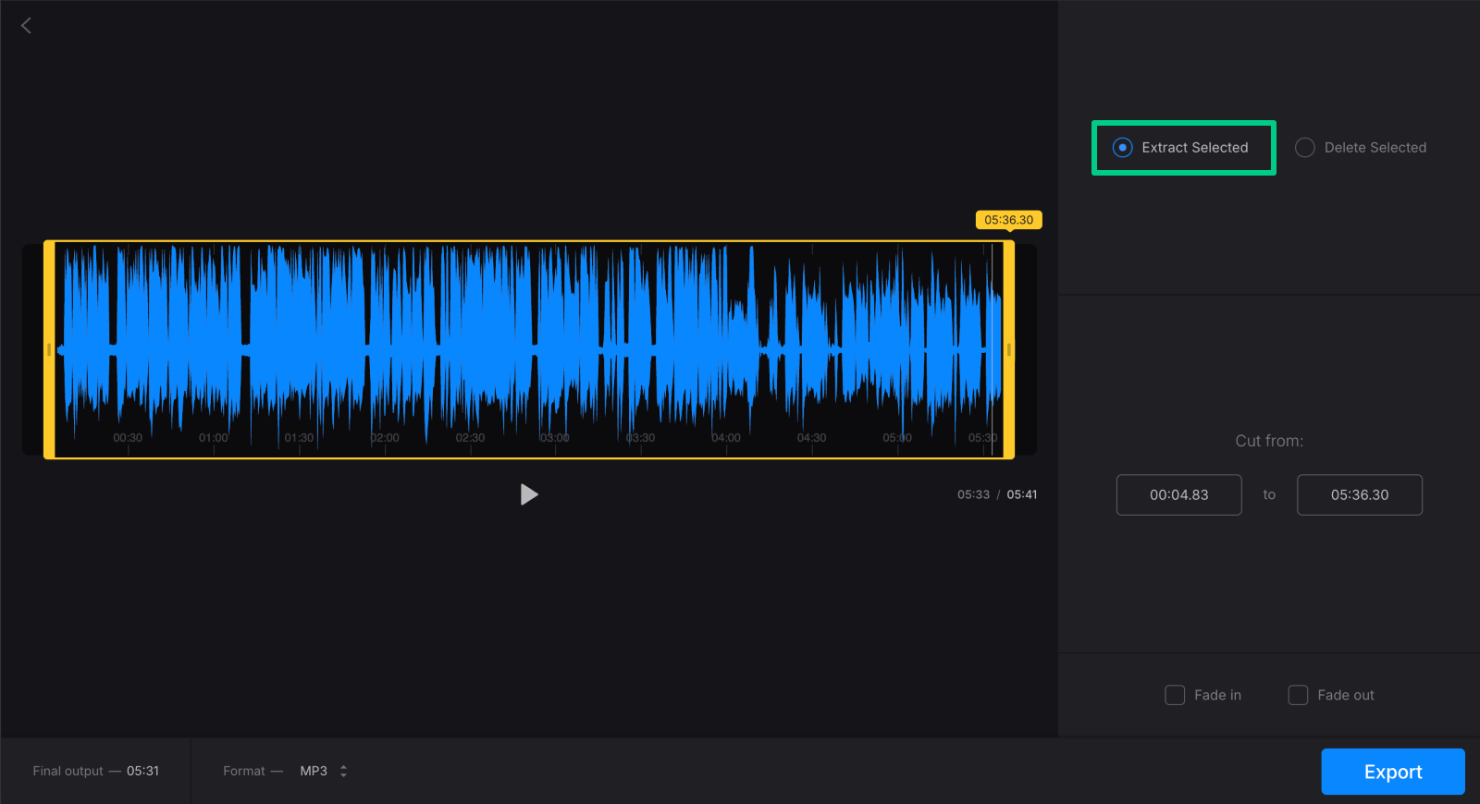Viewport: 1480px width, 804px height.
Task: Click the waveform at the 02:30 mark
Action: pyautogui.click(x=470, y=438)
